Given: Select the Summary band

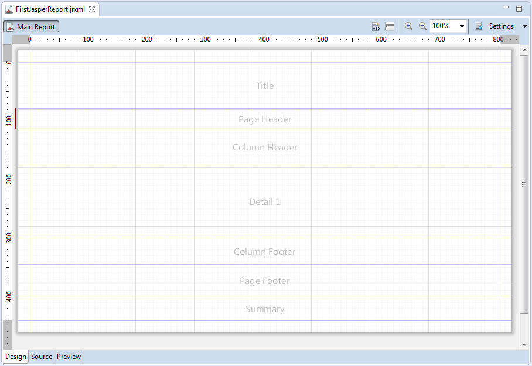Looking at the screenshot, I should [265, 309].
